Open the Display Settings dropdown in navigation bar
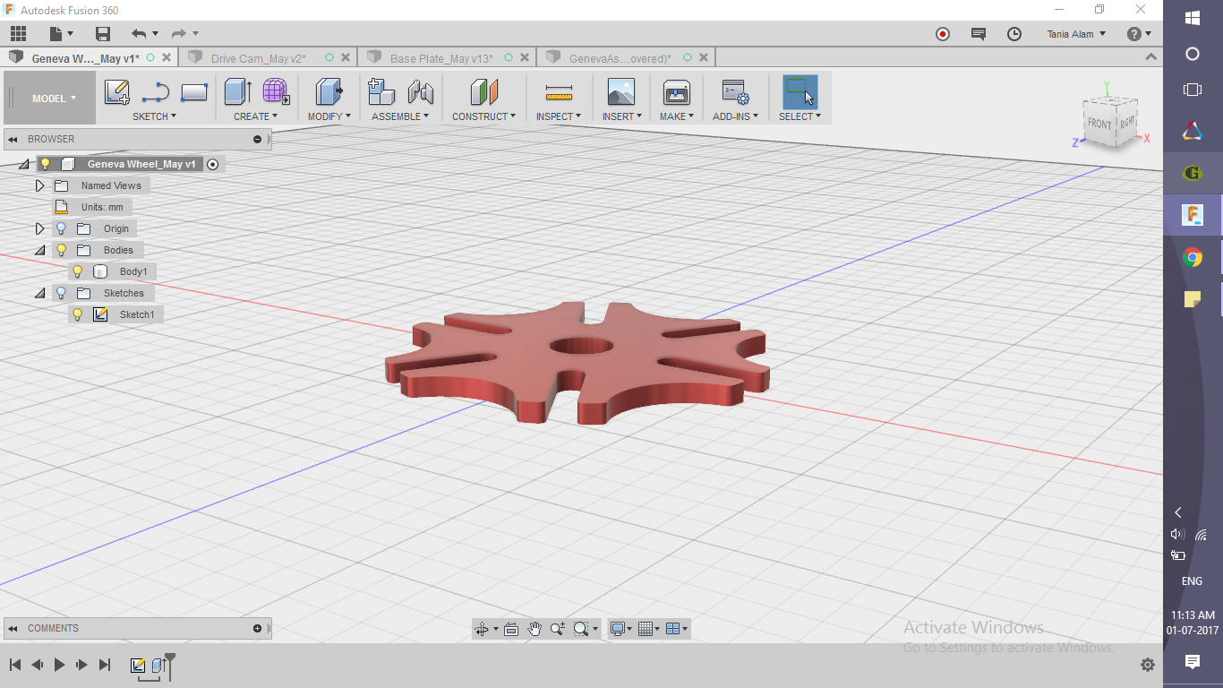Screen dimensions: 1223x688 (x=620, y=629)
